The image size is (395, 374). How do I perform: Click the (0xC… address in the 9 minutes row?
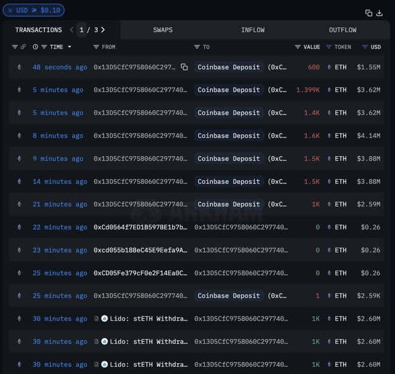pyautogui.click(x=277, y=159)
